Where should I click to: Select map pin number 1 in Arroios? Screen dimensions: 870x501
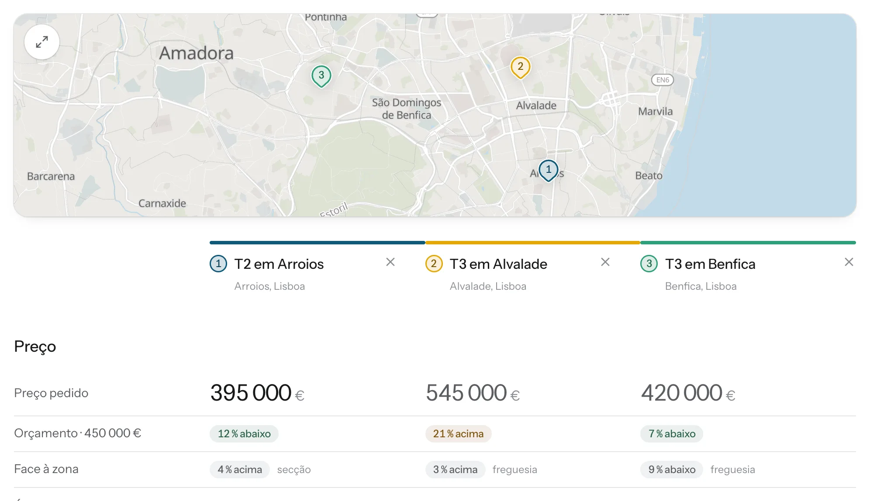point(549,170)
